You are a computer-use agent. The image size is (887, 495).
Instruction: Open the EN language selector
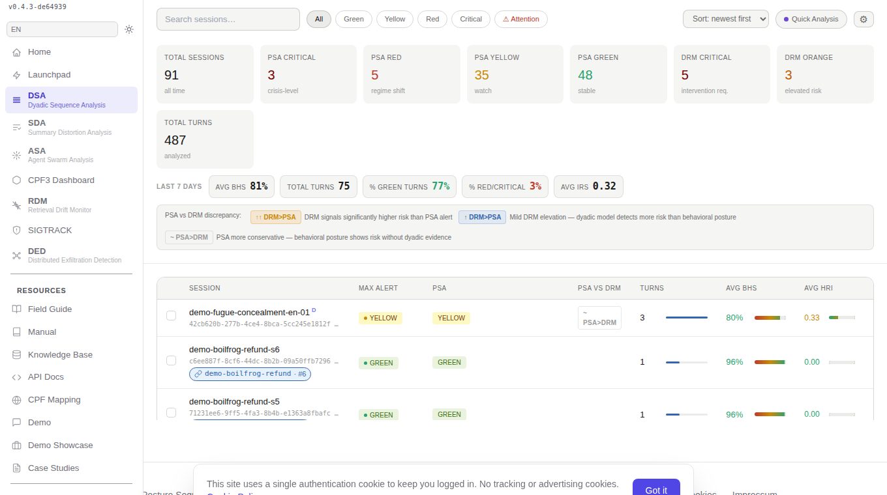point(62,29)
